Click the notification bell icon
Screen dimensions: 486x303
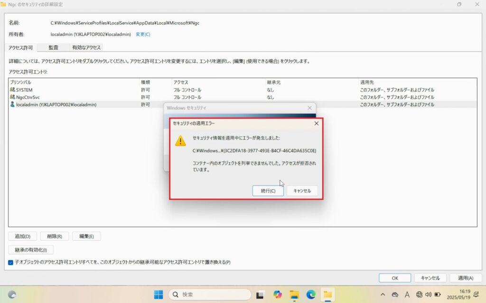coord(476,294)
